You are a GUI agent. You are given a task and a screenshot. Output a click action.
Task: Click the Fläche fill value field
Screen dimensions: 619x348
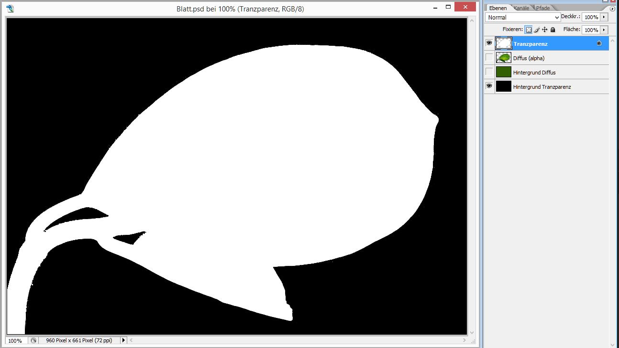click(591, 30)
